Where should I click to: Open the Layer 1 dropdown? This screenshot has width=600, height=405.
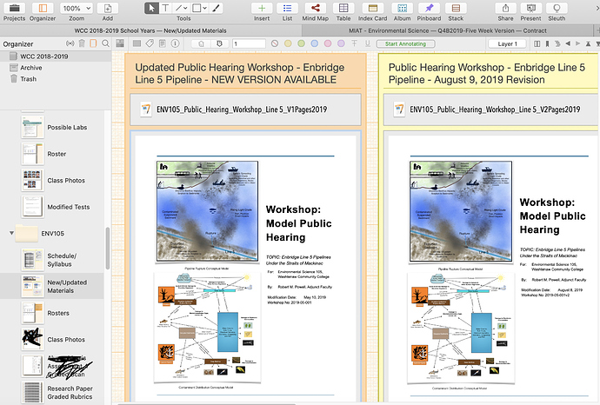508,43
